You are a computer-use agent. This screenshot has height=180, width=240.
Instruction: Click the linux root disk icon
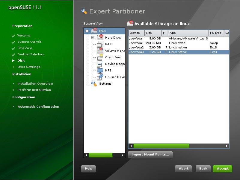coord(94,31)
